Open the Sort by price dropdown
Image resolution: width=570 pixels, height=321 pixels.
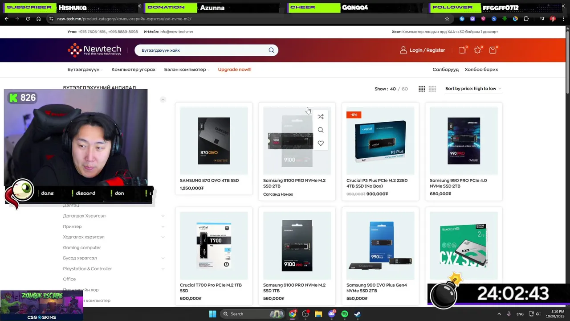473,89
